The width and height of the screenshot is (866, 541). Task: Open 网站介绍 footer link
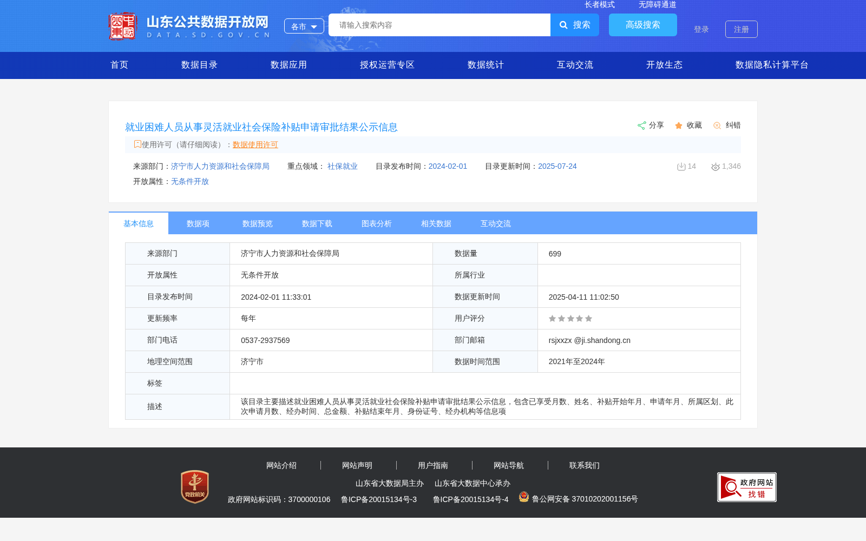click(x=281, y=465)
